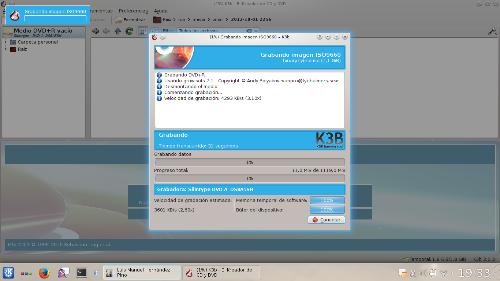Reload the file list with green refresh icon

click(129, 31)
